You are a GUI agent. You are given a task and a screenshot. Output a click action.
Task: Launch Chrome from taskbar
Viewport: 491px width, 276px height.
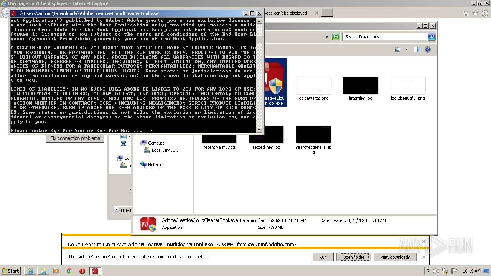tap(69, 271)
